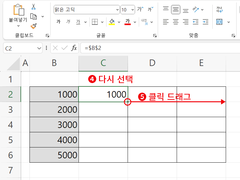Click the Select All corner triangle
This screenshot has height=180, width=240.
tap(13, 64)
